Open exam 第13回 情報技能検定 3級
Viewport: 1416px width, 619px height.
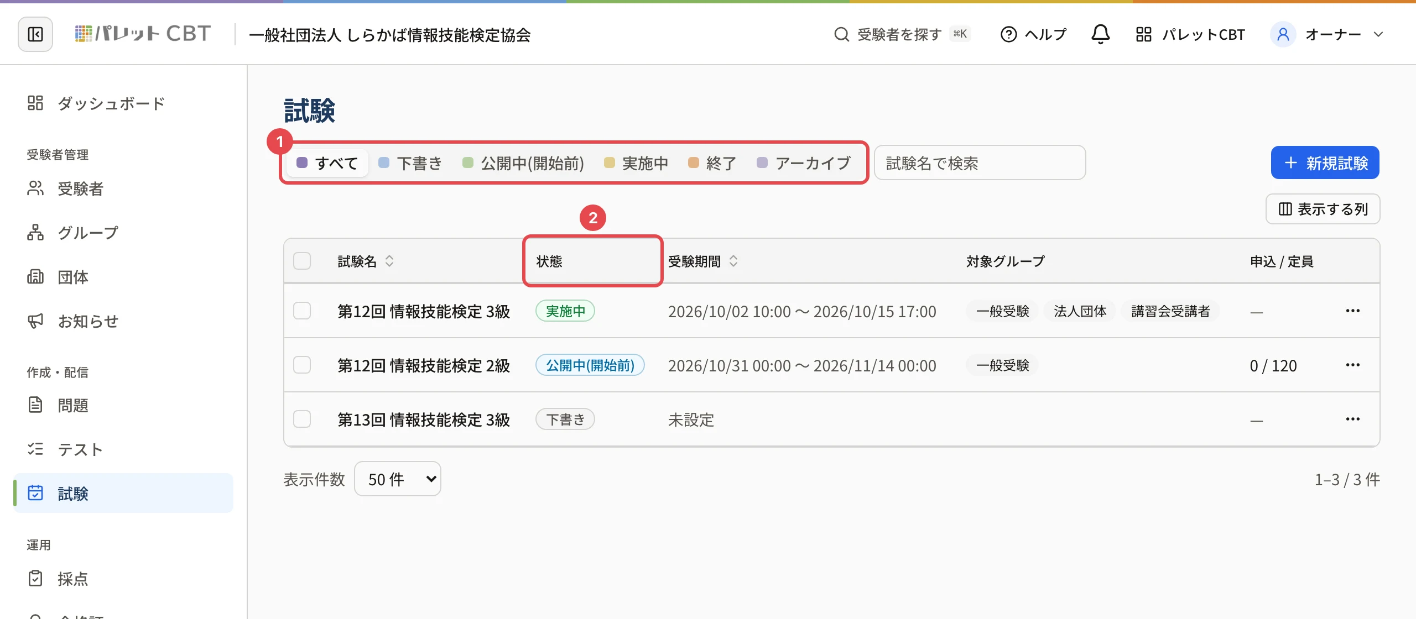(x=424, y=419)
